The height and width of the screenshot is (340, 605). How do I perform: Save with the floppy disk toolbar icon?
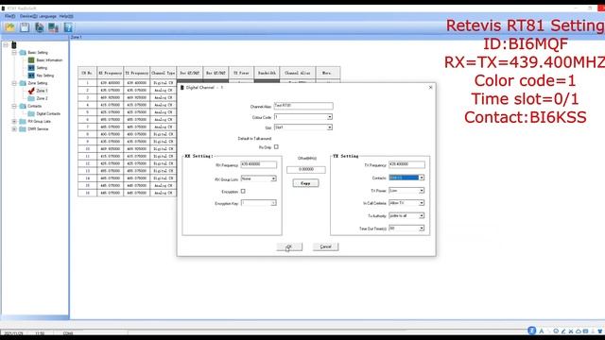[25, 27]
